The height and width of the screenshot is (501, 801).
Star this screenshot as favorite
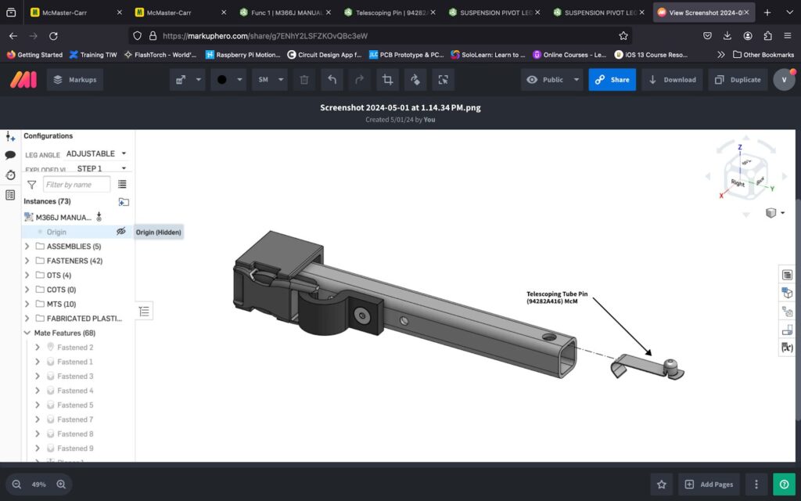662,485
